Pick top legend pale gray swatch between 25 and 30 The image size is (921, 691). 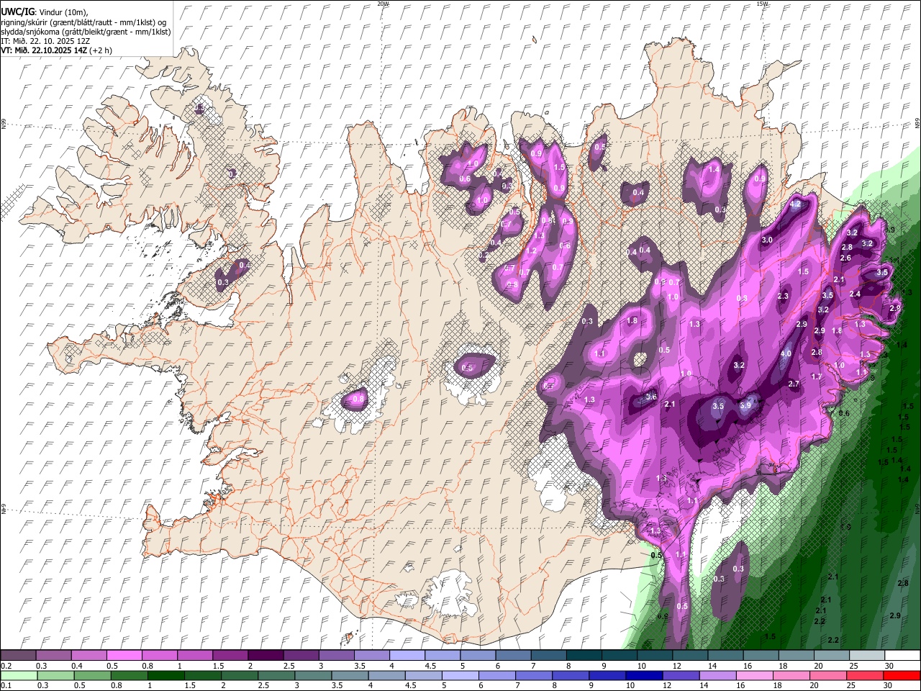(x=868, y=656)
